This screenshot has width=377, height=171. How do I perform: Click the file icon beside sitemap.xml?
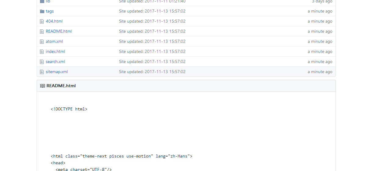click(42, 72)
